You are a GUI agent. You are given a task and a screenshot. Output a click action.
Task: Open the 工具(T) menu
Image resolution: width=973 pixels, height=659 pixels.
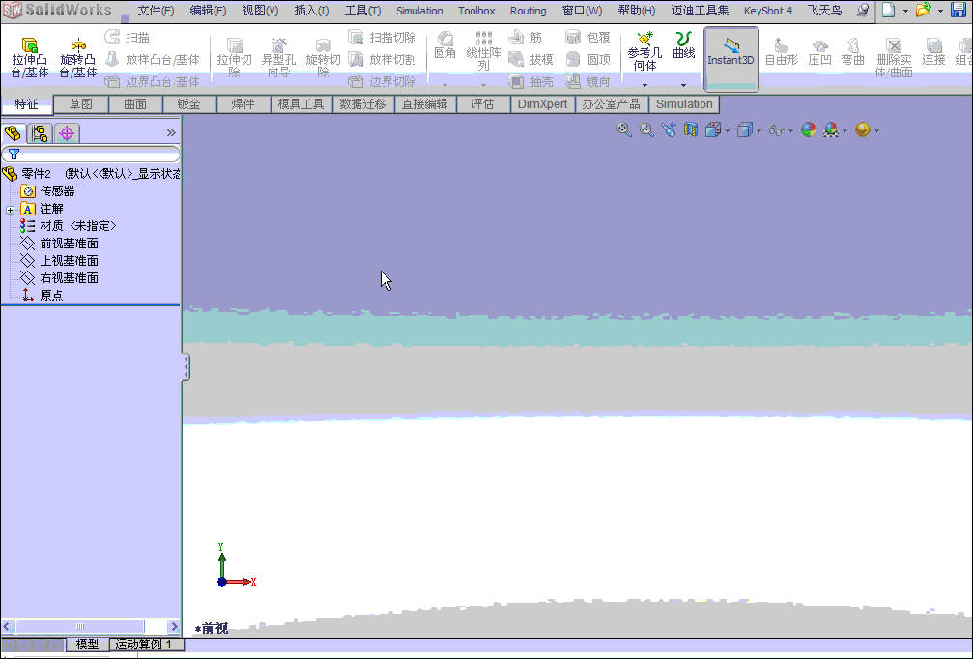point(362,11)
